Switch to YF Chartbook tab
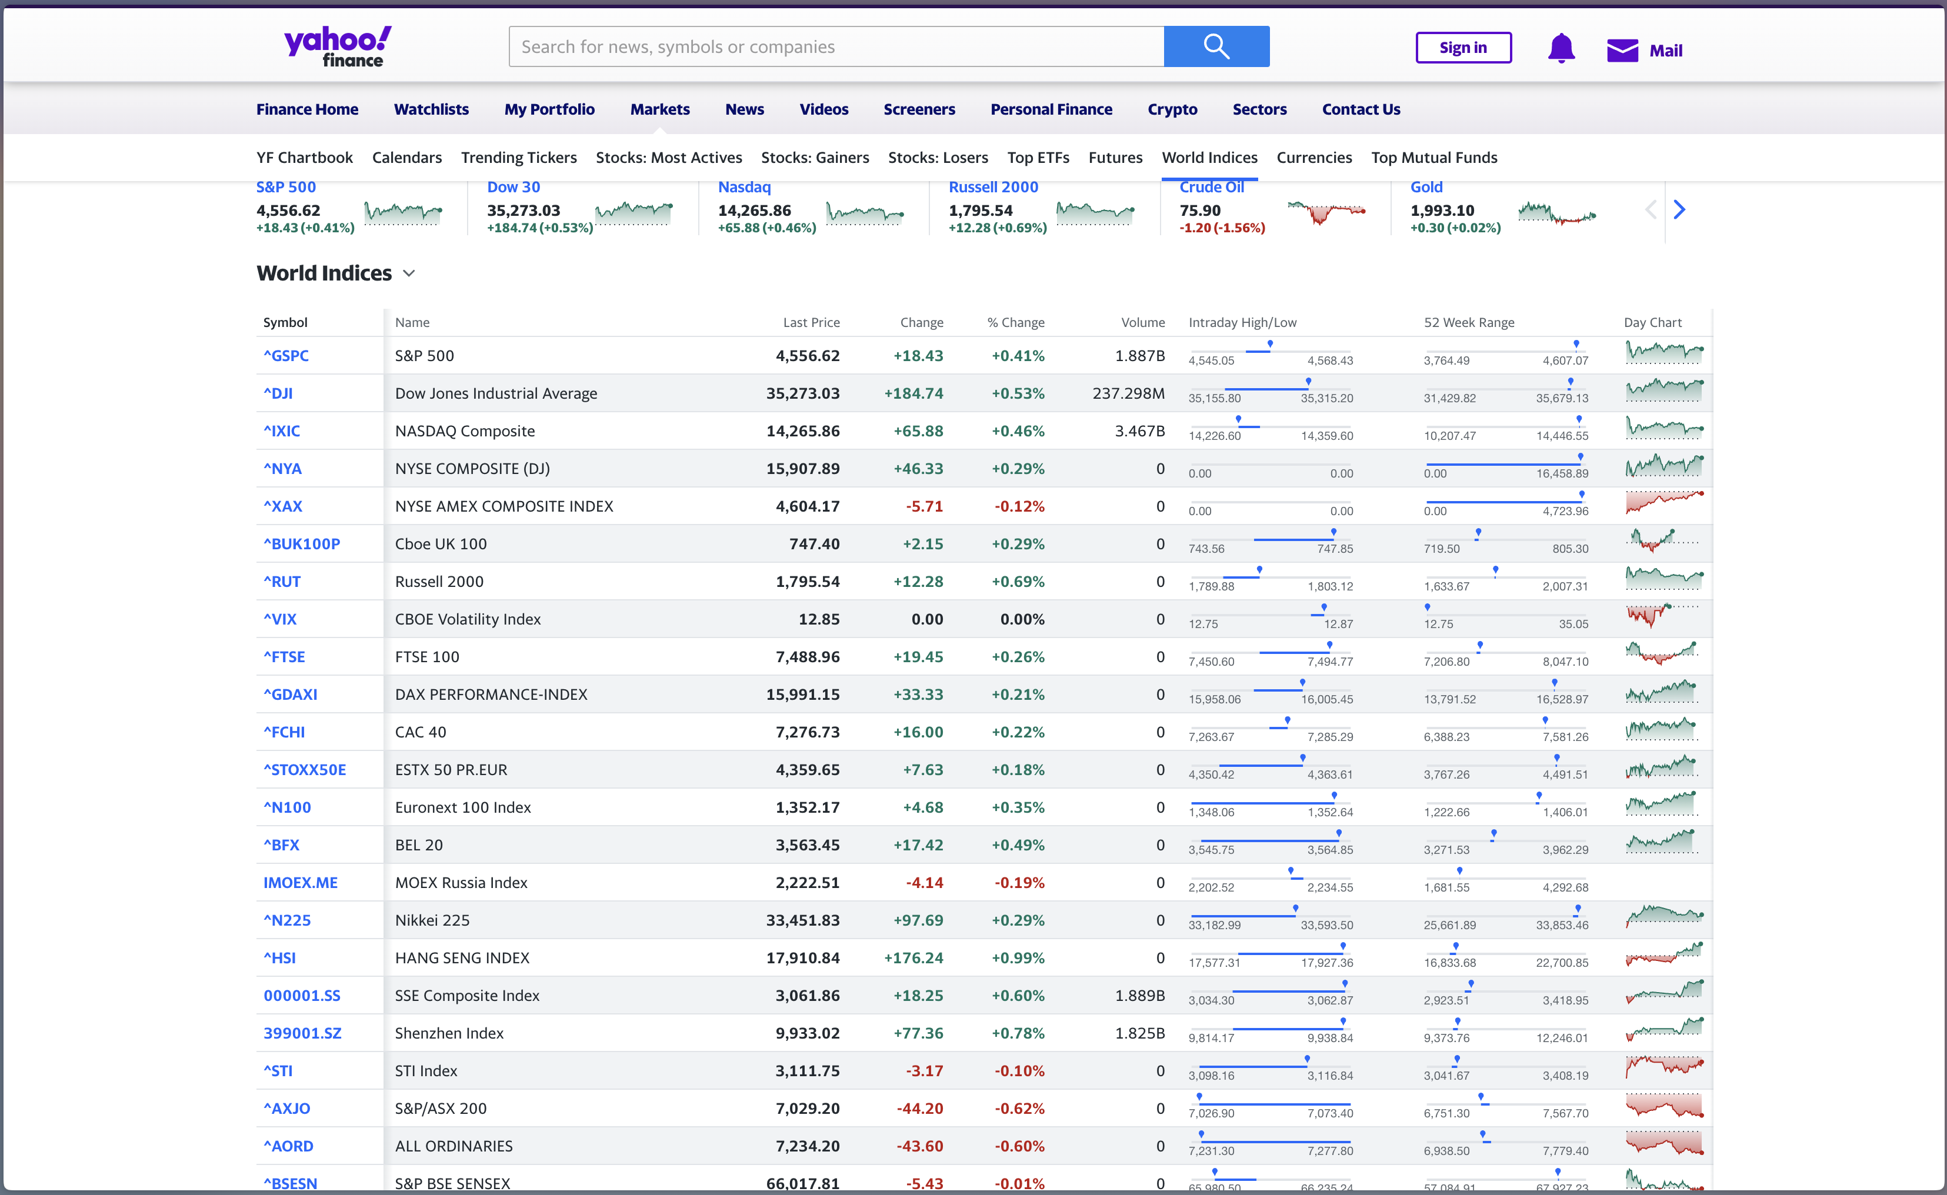 [304, 157]
